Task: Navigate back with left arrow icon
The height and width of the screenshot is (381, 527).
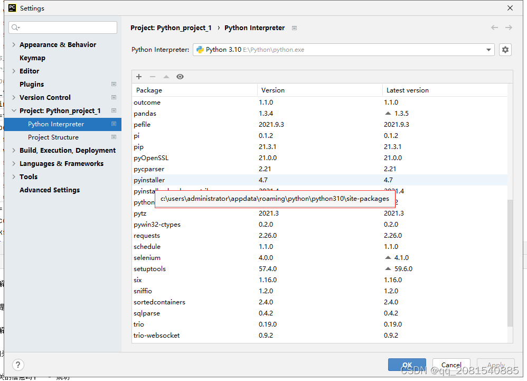Action: tap(494, 27)
